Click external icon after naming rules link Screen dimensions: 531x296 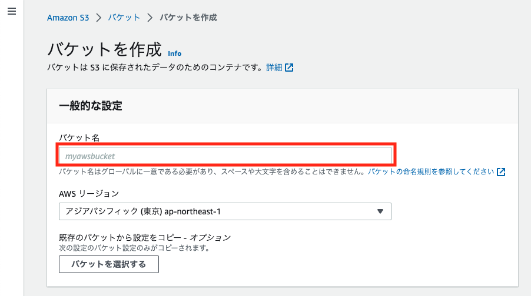coord(501,172)
